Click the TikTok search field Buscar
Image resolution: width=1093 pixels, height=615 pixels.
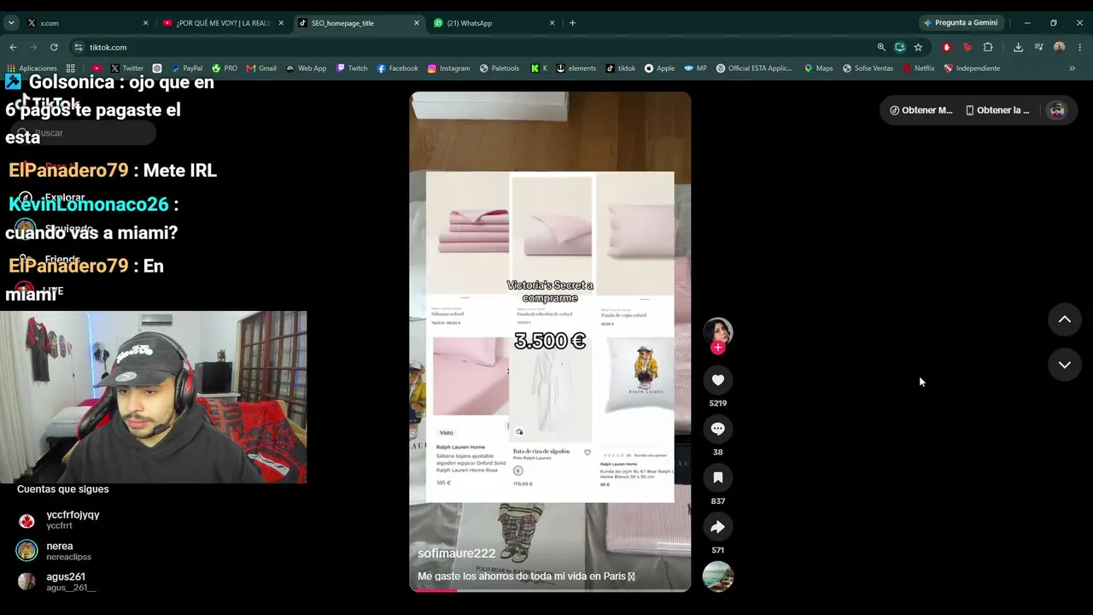pyautogui.click(x=85, y=133)
